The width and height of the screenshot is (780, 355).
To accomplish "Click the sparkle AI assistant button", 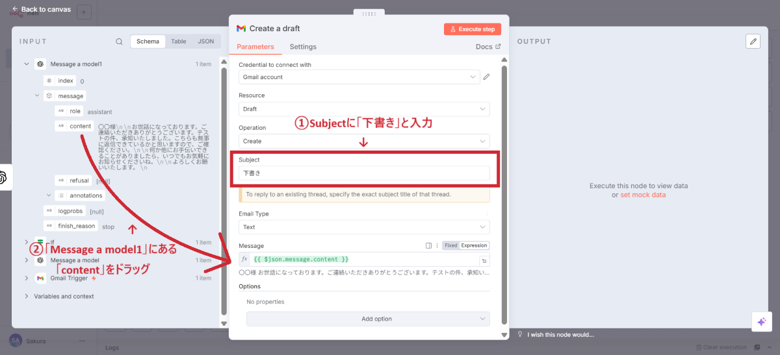I will click(x=760, y=322).
